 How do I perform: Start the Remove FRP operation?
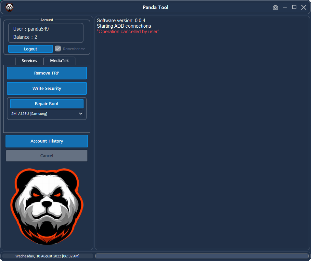(46, 73)
